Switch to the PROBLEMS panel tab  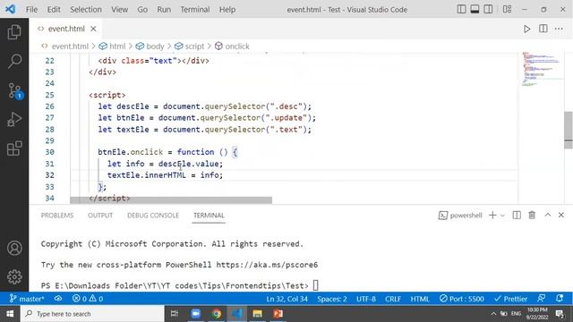click(x=57, y=216)
